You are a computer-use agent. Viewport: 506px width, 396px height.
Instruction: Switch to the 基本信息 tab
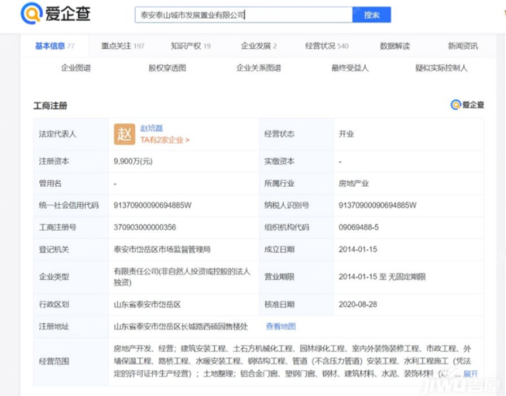click(54, 46)
